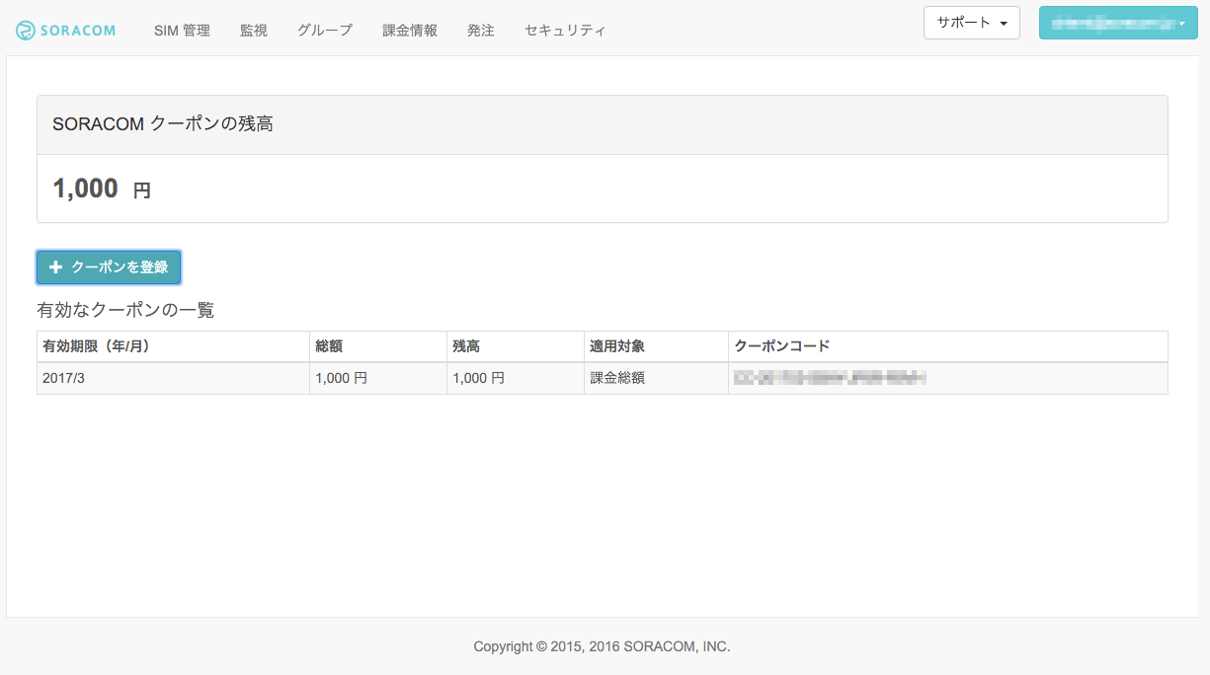
Task: Open the blurred account dropdown
Action: click(x=1118, y=23)
